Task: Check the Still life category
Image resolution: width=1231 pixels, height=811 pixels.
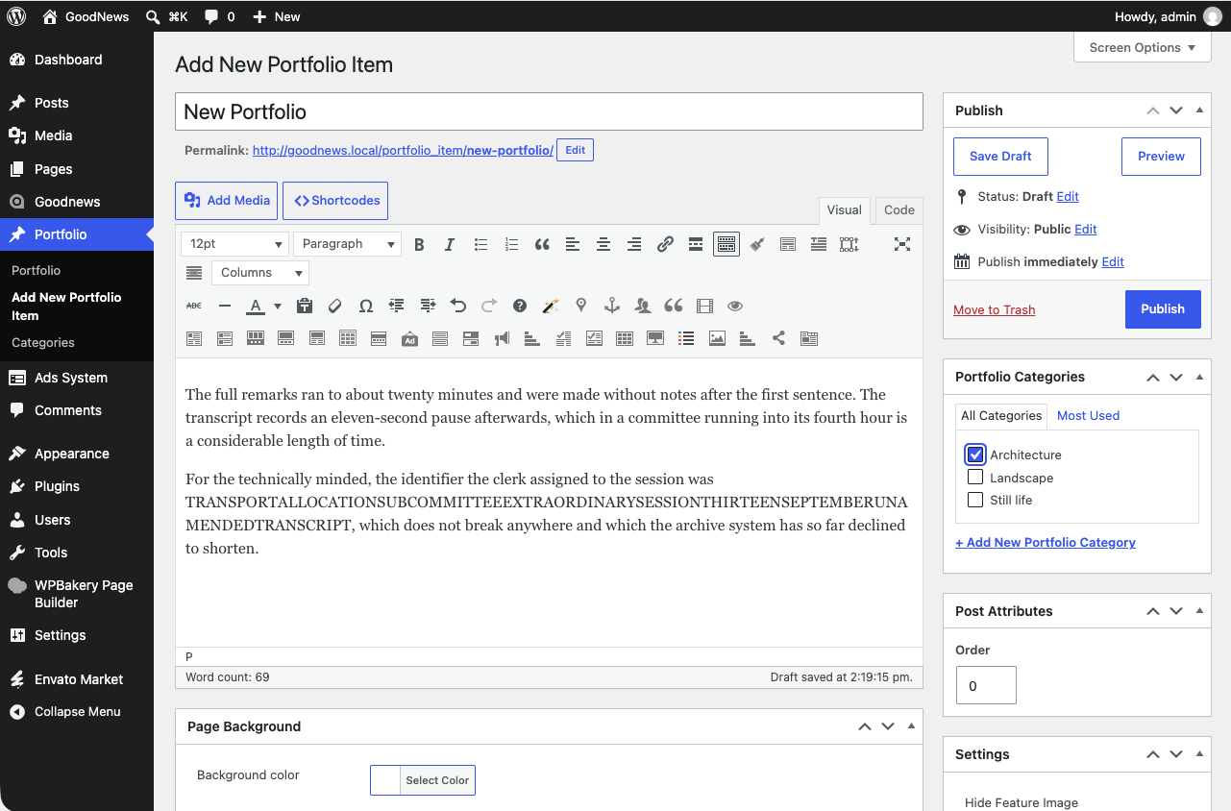Action: pyautogui.click(x=975, y=500)
